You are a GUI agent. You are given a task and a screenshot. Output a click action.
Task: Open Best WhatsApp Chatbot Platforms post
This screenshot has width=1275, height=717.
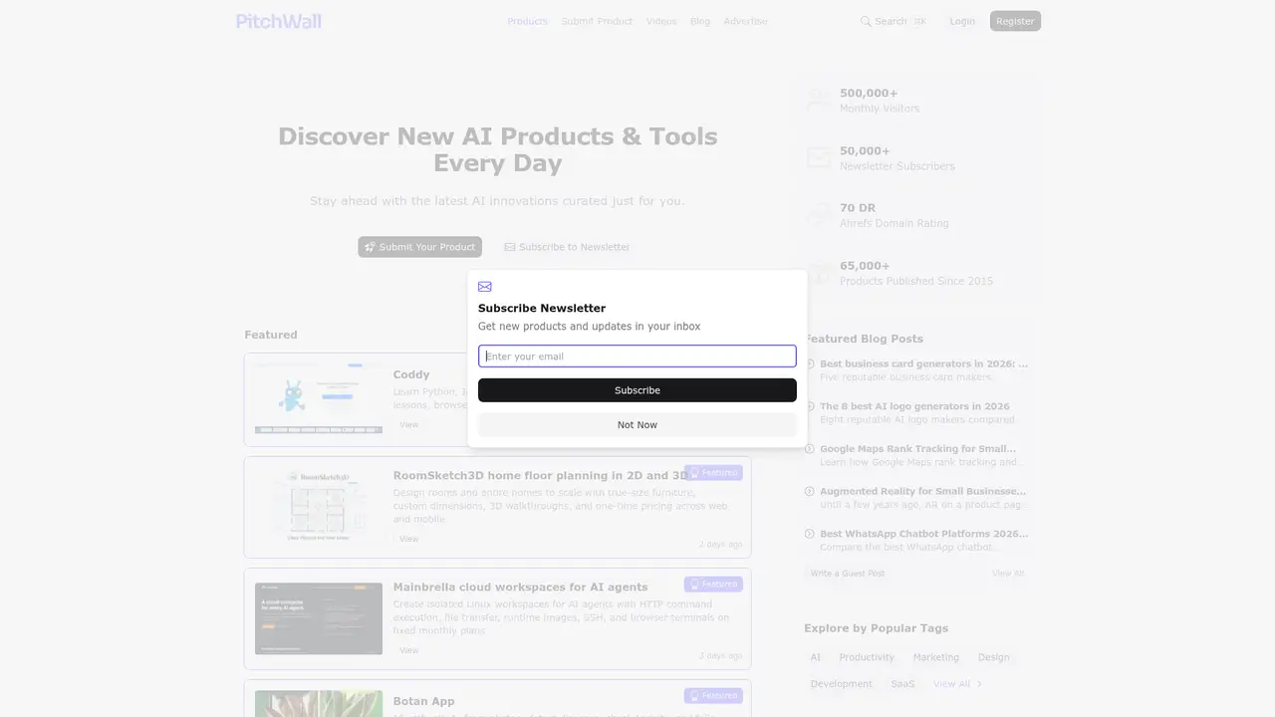[923, 534]
